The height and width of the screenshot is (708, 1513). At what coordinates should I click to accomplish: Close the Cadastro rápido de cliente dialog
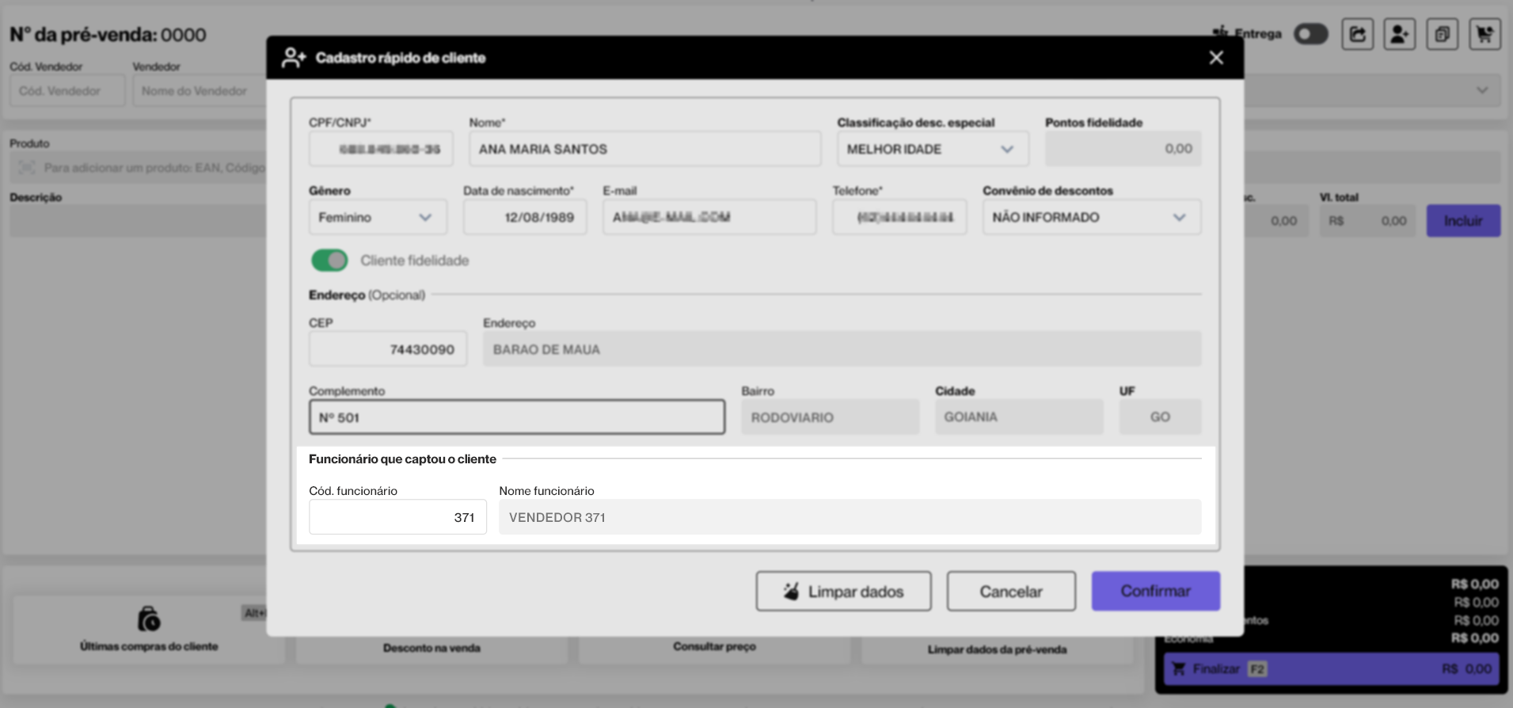click(x=1216, y=58)
